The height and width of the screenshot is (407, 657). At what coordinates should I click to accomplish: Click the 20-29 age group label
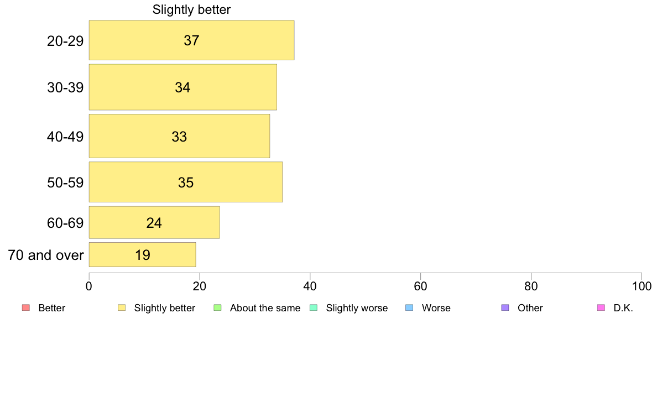(x=65, y=41)
